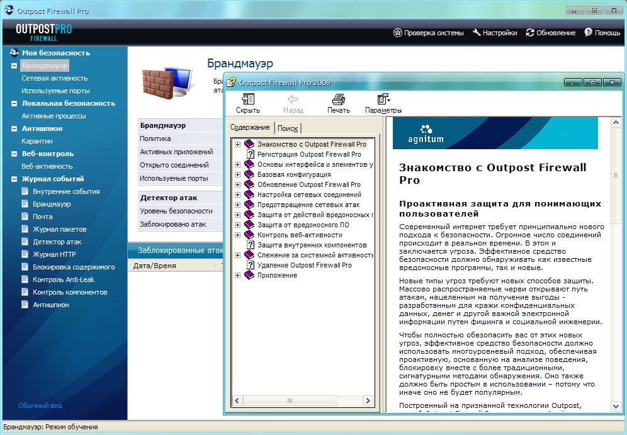Open the Параметры toolbar icon
The height and width of the screenshot is (435, 627).
click(383, 99)
